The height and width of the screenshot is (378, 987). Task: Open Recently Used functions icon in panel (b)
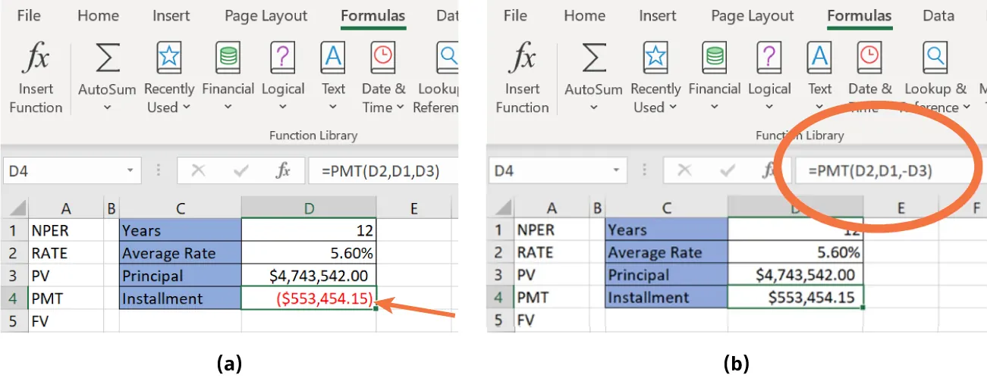[x=655, y=59]
